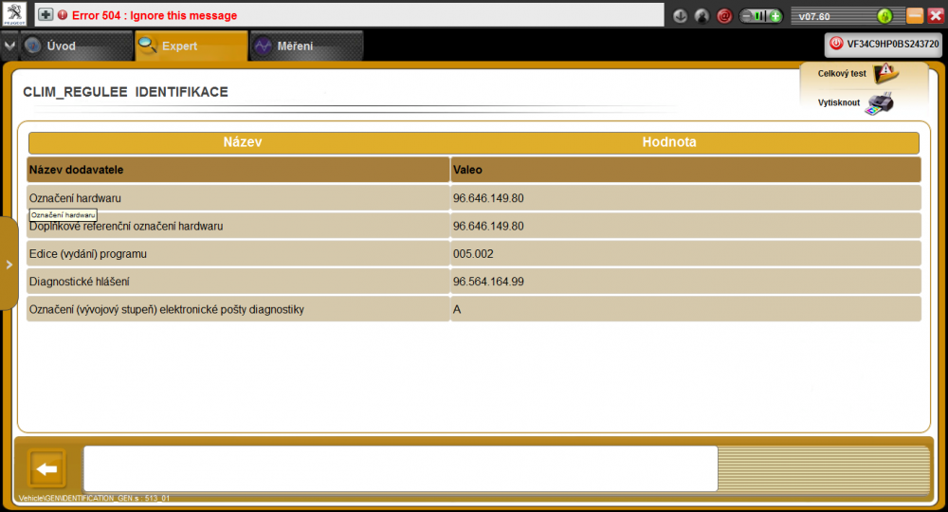The image size is (948, 512).
Task: Click the empty message text field at bottom
Action: coord(400,468)
